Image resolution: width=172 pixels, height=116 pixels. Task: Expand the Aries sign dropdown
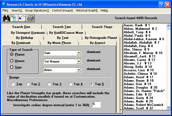[78, 70]
